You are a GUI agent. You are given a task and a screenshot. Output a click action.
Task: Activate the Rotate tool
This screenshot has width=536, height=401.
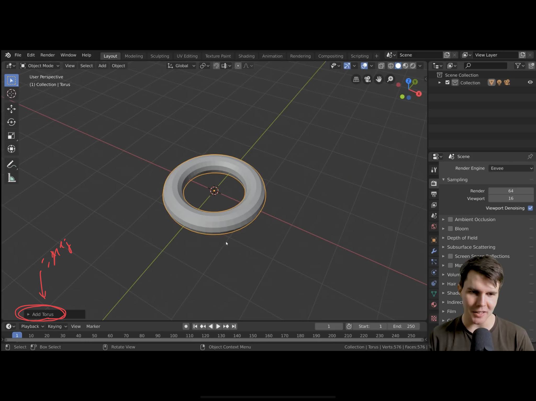click(11, 122)
